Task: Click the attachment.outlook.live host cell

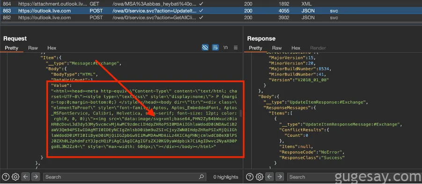Action: coord(53,4)
